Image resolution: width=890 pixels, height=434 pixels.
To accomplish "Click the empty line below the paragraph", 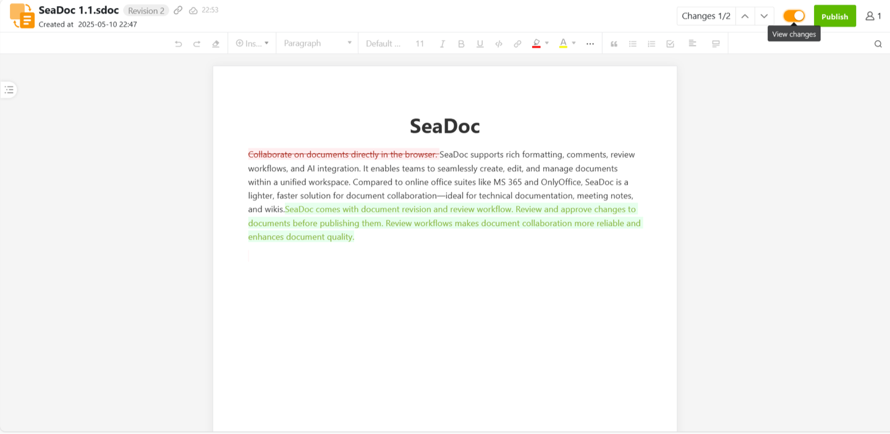I will coord(445,256).
